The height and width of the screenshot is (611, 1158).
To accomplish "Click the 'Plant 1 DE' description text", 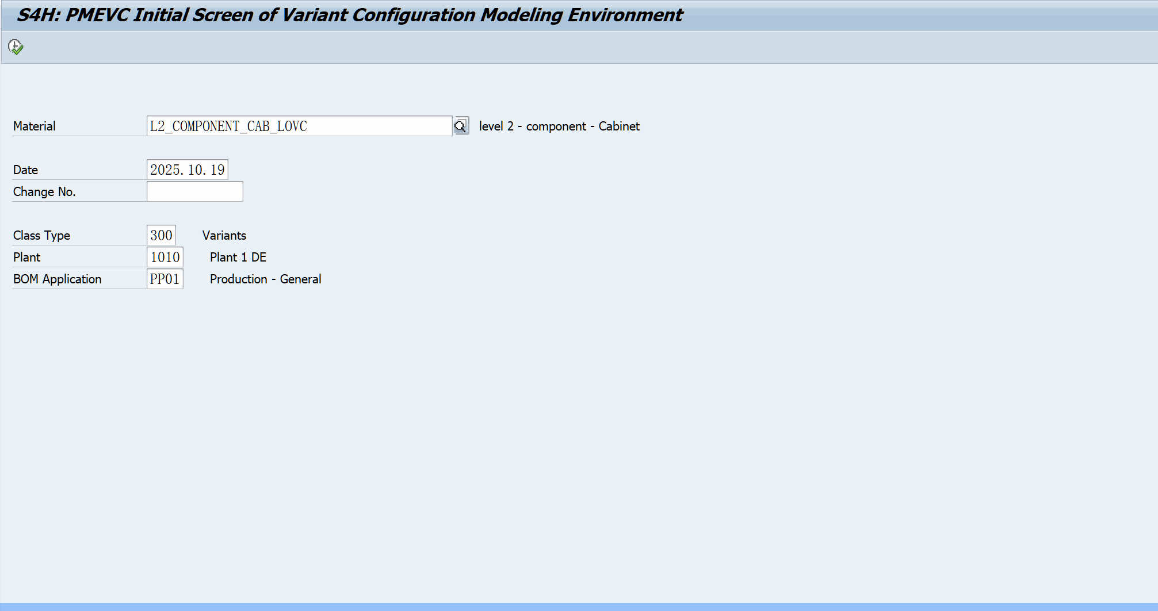I will (238, 257).
